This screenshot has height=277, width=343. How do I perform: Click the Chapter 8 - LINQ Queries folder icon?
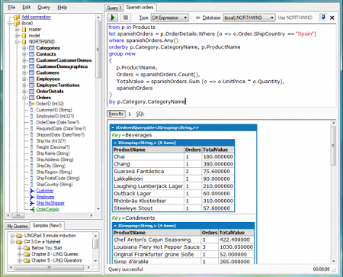click(x=27, y=254)
